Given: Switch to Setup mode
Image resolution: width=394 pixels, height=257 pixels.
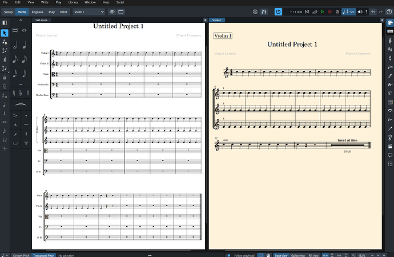Looking at the screenshot, I should point(8,11).
